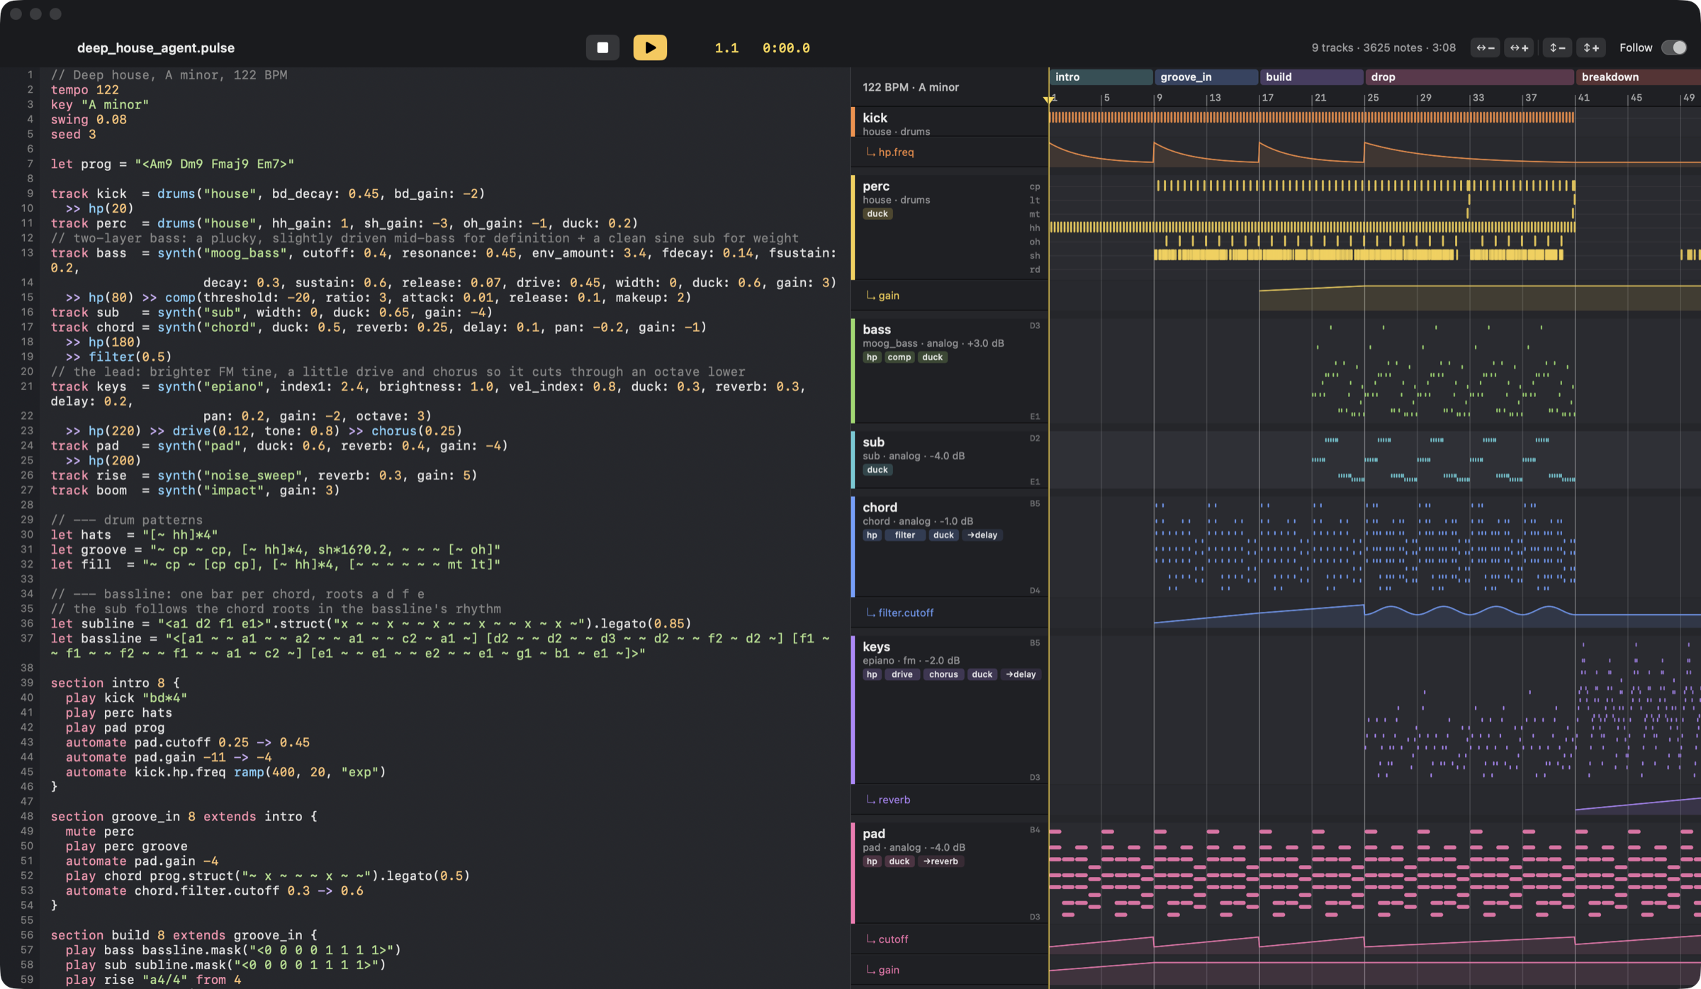This screenshot has height=989, width=1701.
Task: Select the pad track header
Action: (950, 873)
